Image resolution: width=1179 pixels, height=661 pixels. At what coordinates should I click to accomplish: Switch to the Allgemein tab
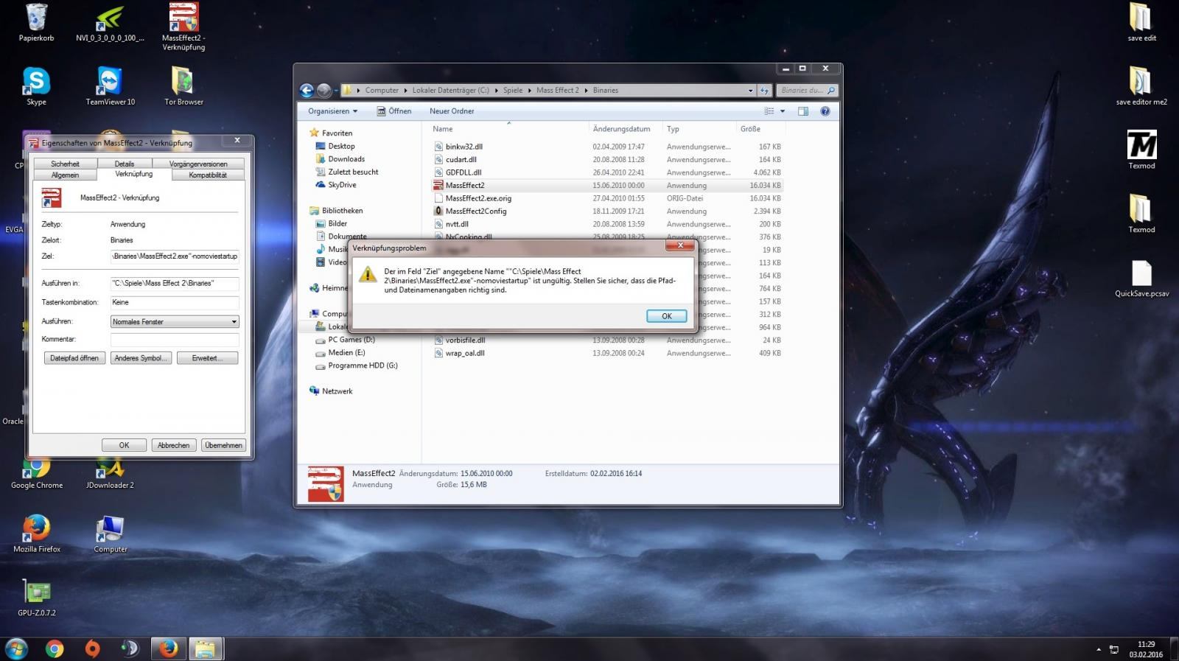(65, 175)
